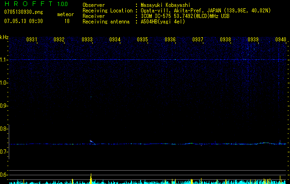290x184 pixels.
Task: Click the bright echo spike near 0940
Action: tap(280, 142)
